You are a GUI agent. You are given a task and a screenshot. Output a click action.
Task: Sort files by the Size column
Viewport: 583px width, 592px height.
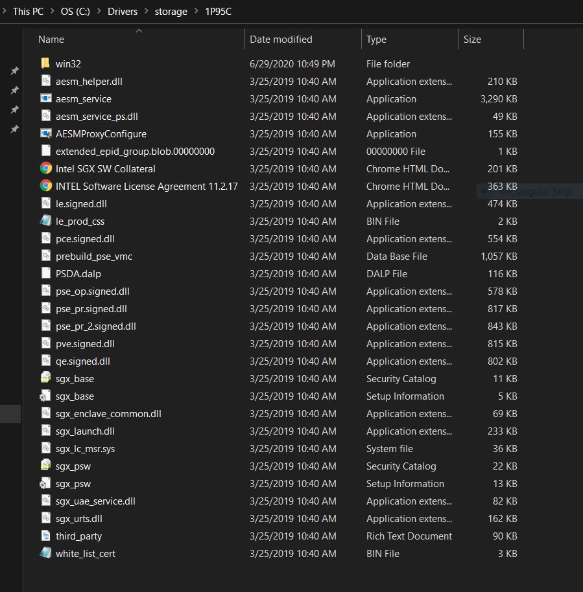tap(472, 40)
